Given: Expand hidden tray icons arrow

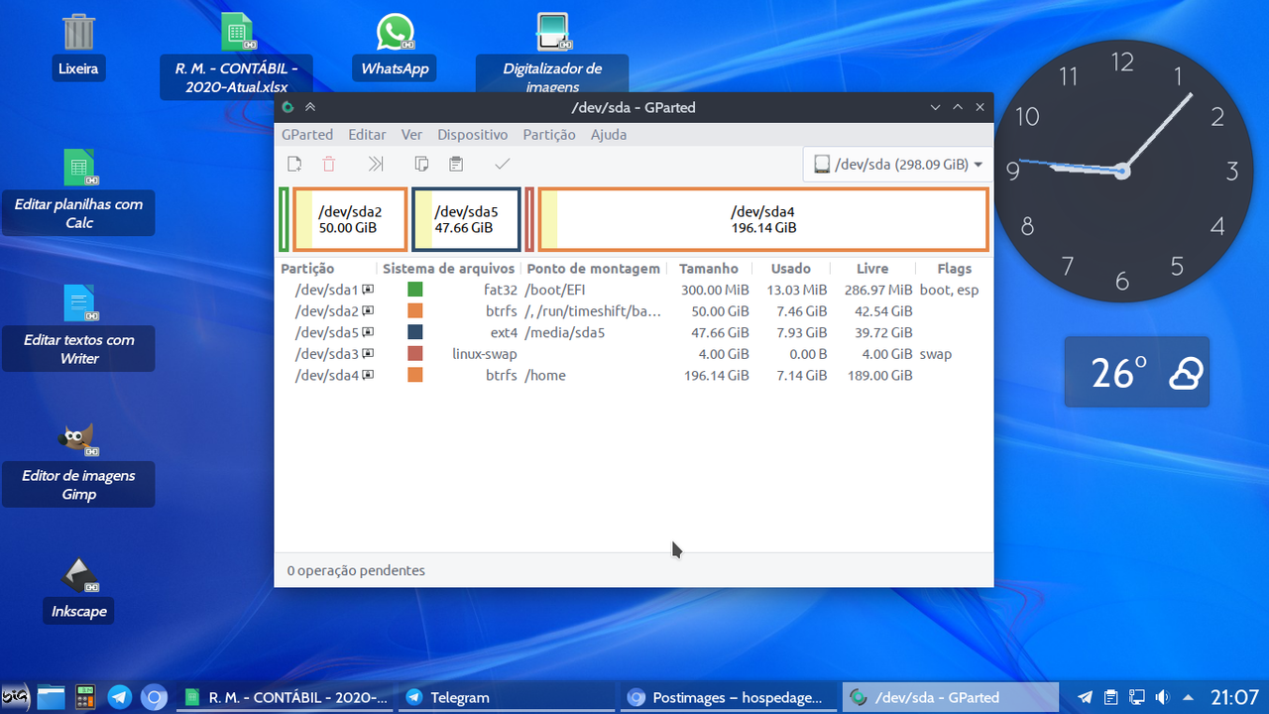Looking at the screenshot, I should (x=1188, y=697).
